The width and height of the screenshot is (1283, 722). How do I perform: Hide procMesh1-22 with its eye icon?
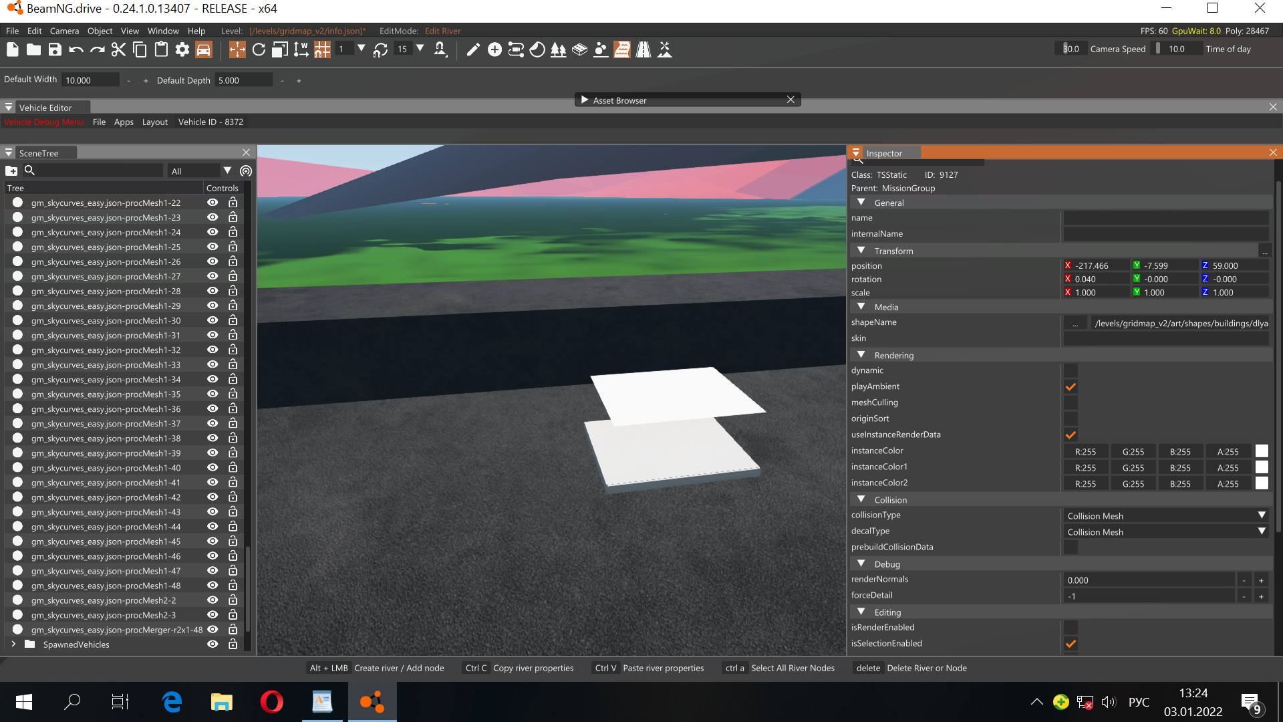coord(212,203)
